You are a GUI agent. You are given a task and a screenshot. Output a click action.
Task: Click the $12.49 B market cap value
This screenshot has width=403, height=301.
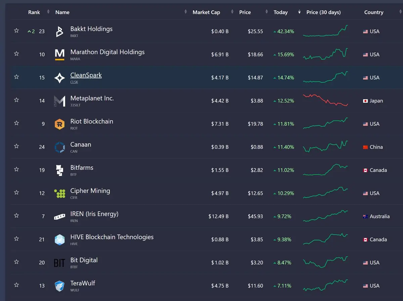point(219,217)
